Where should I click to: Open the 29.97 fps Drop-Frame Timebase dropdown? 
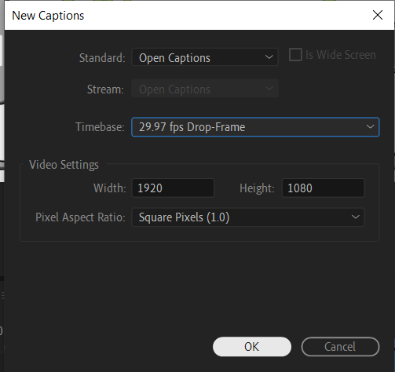click(x=255, y=127)
